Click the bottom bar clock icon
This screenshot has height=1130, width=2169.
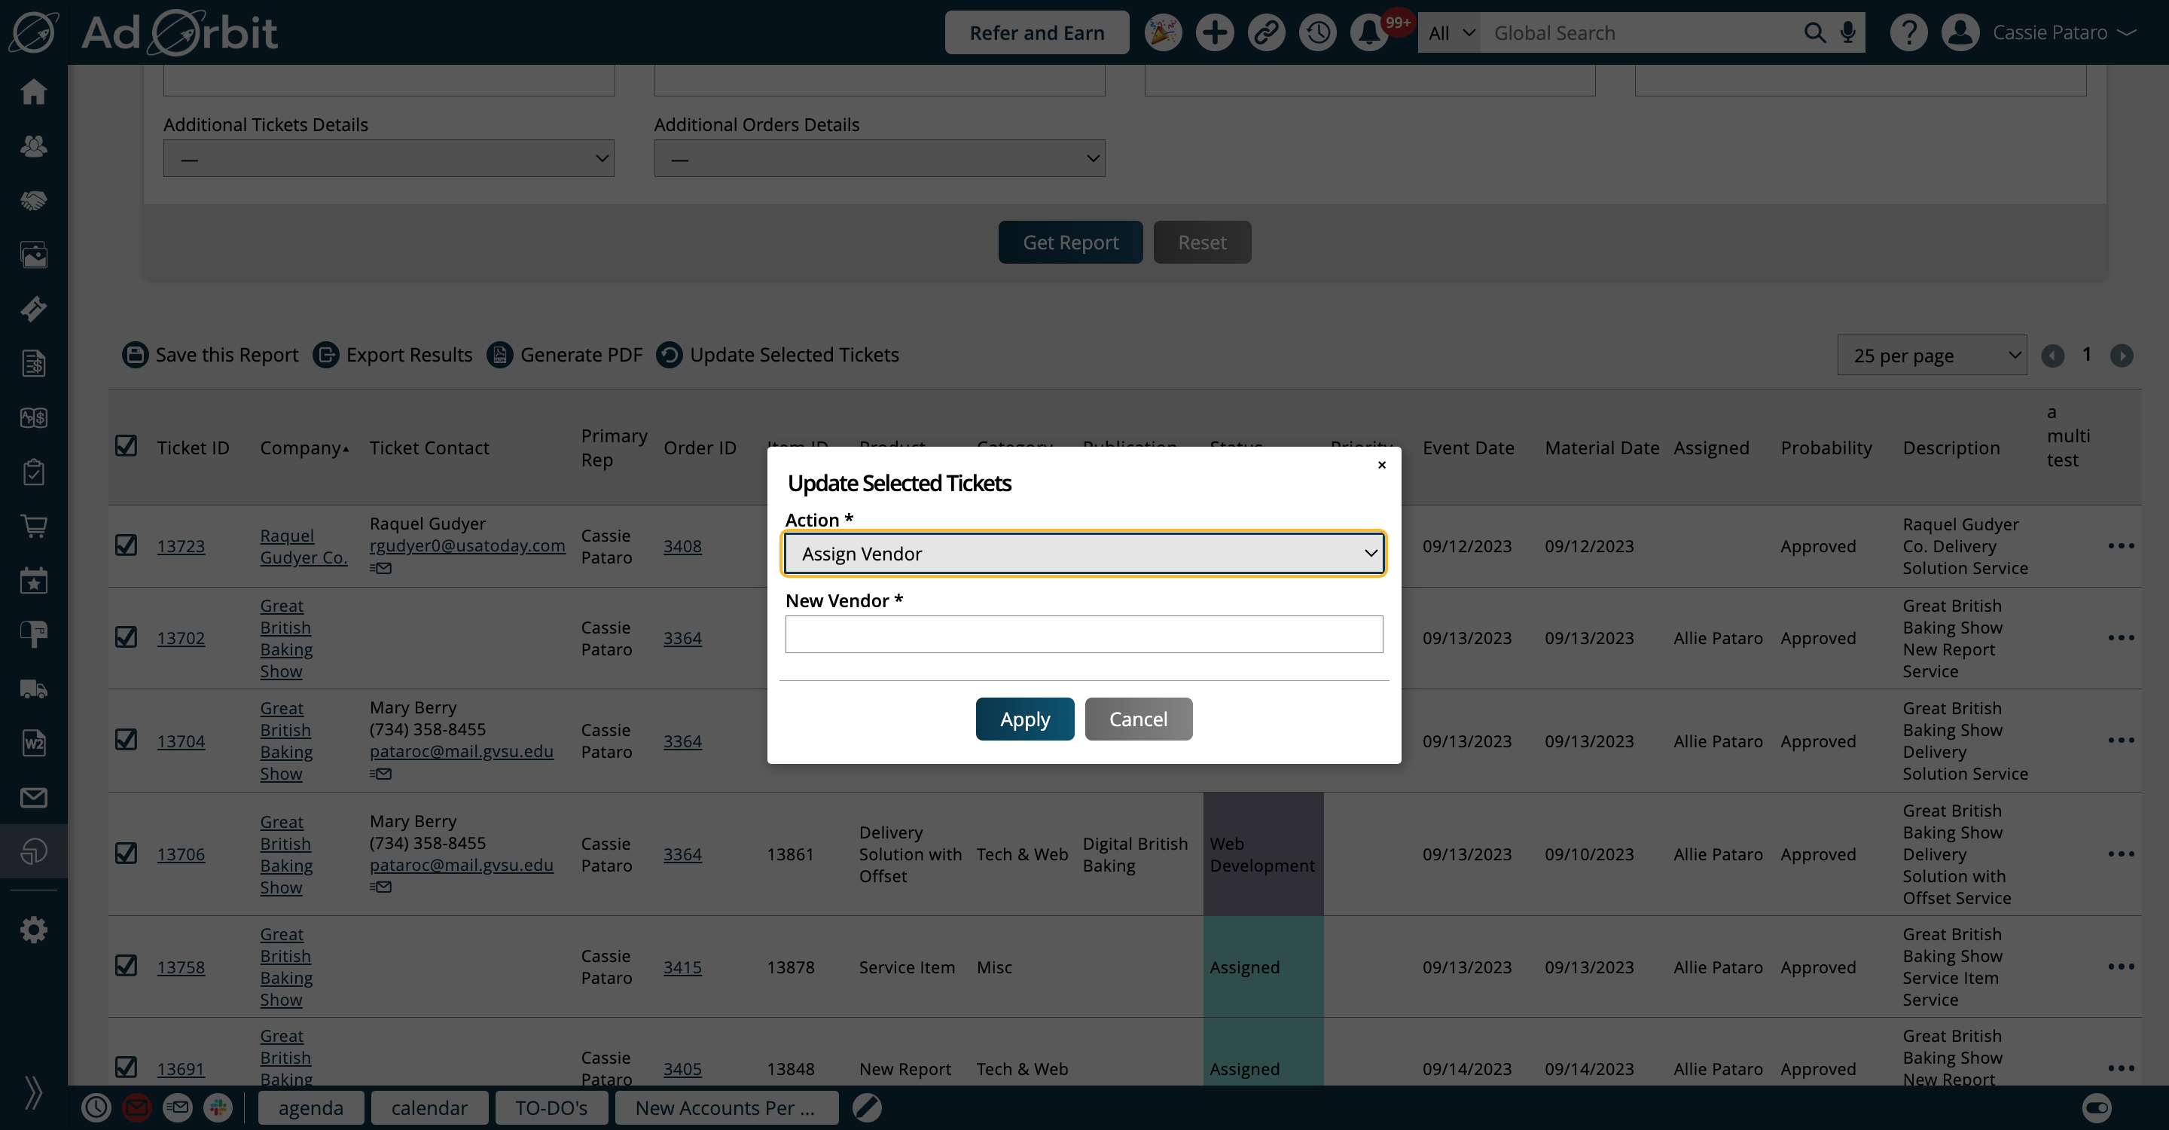click(x=96, y=1108)
